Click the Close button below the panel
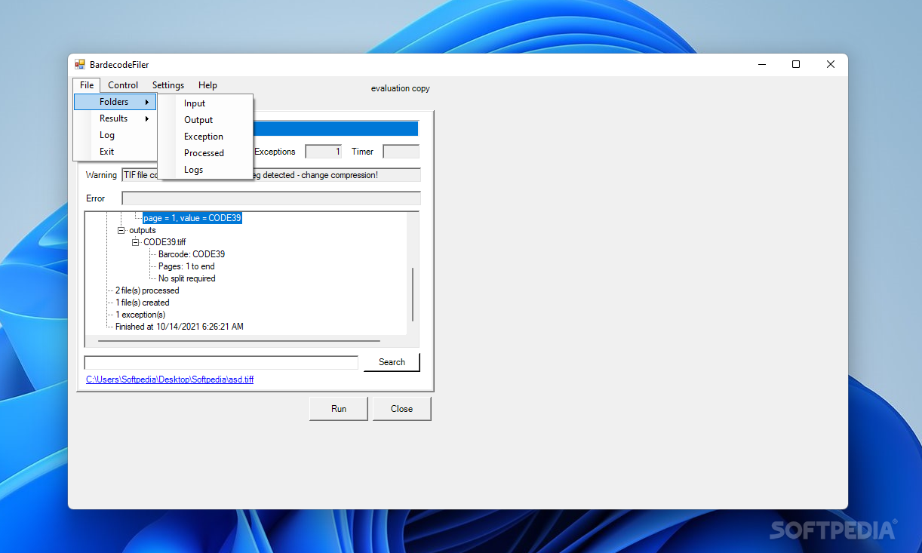This screenshot has width=922, height=553. point(401,409)
